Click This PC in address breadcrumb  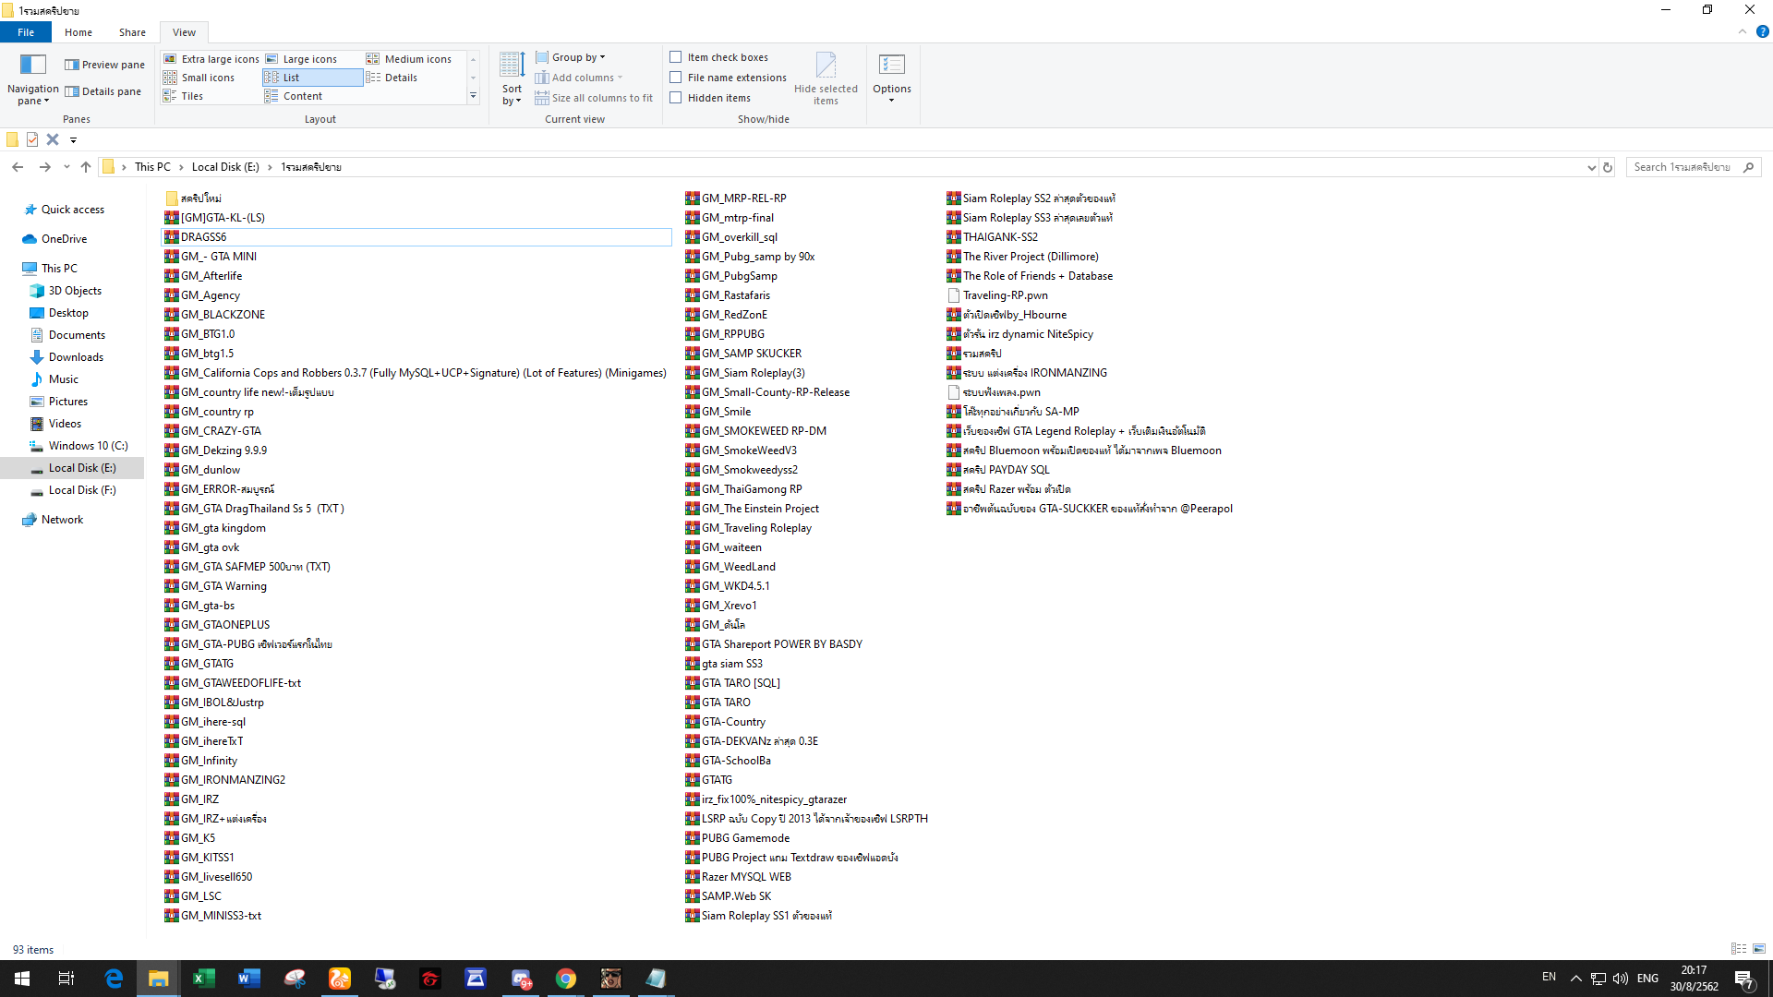pos(152,167)
